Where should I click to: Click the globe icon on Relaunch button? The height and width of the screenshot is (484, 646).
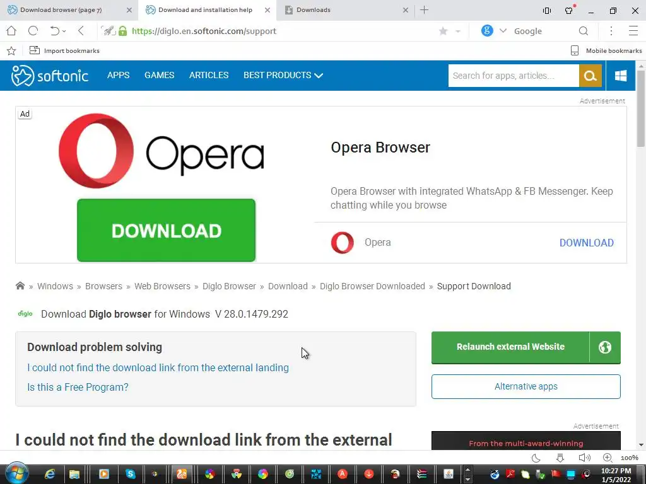(605, 347)
